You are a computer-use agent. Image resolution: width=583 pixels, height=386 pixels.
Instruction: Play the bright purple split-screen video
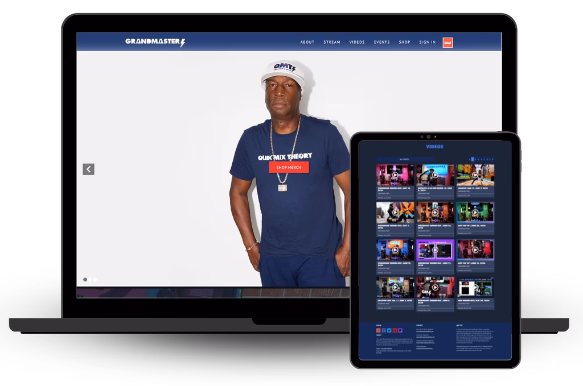pyautogui.click(x=435, y=250)
